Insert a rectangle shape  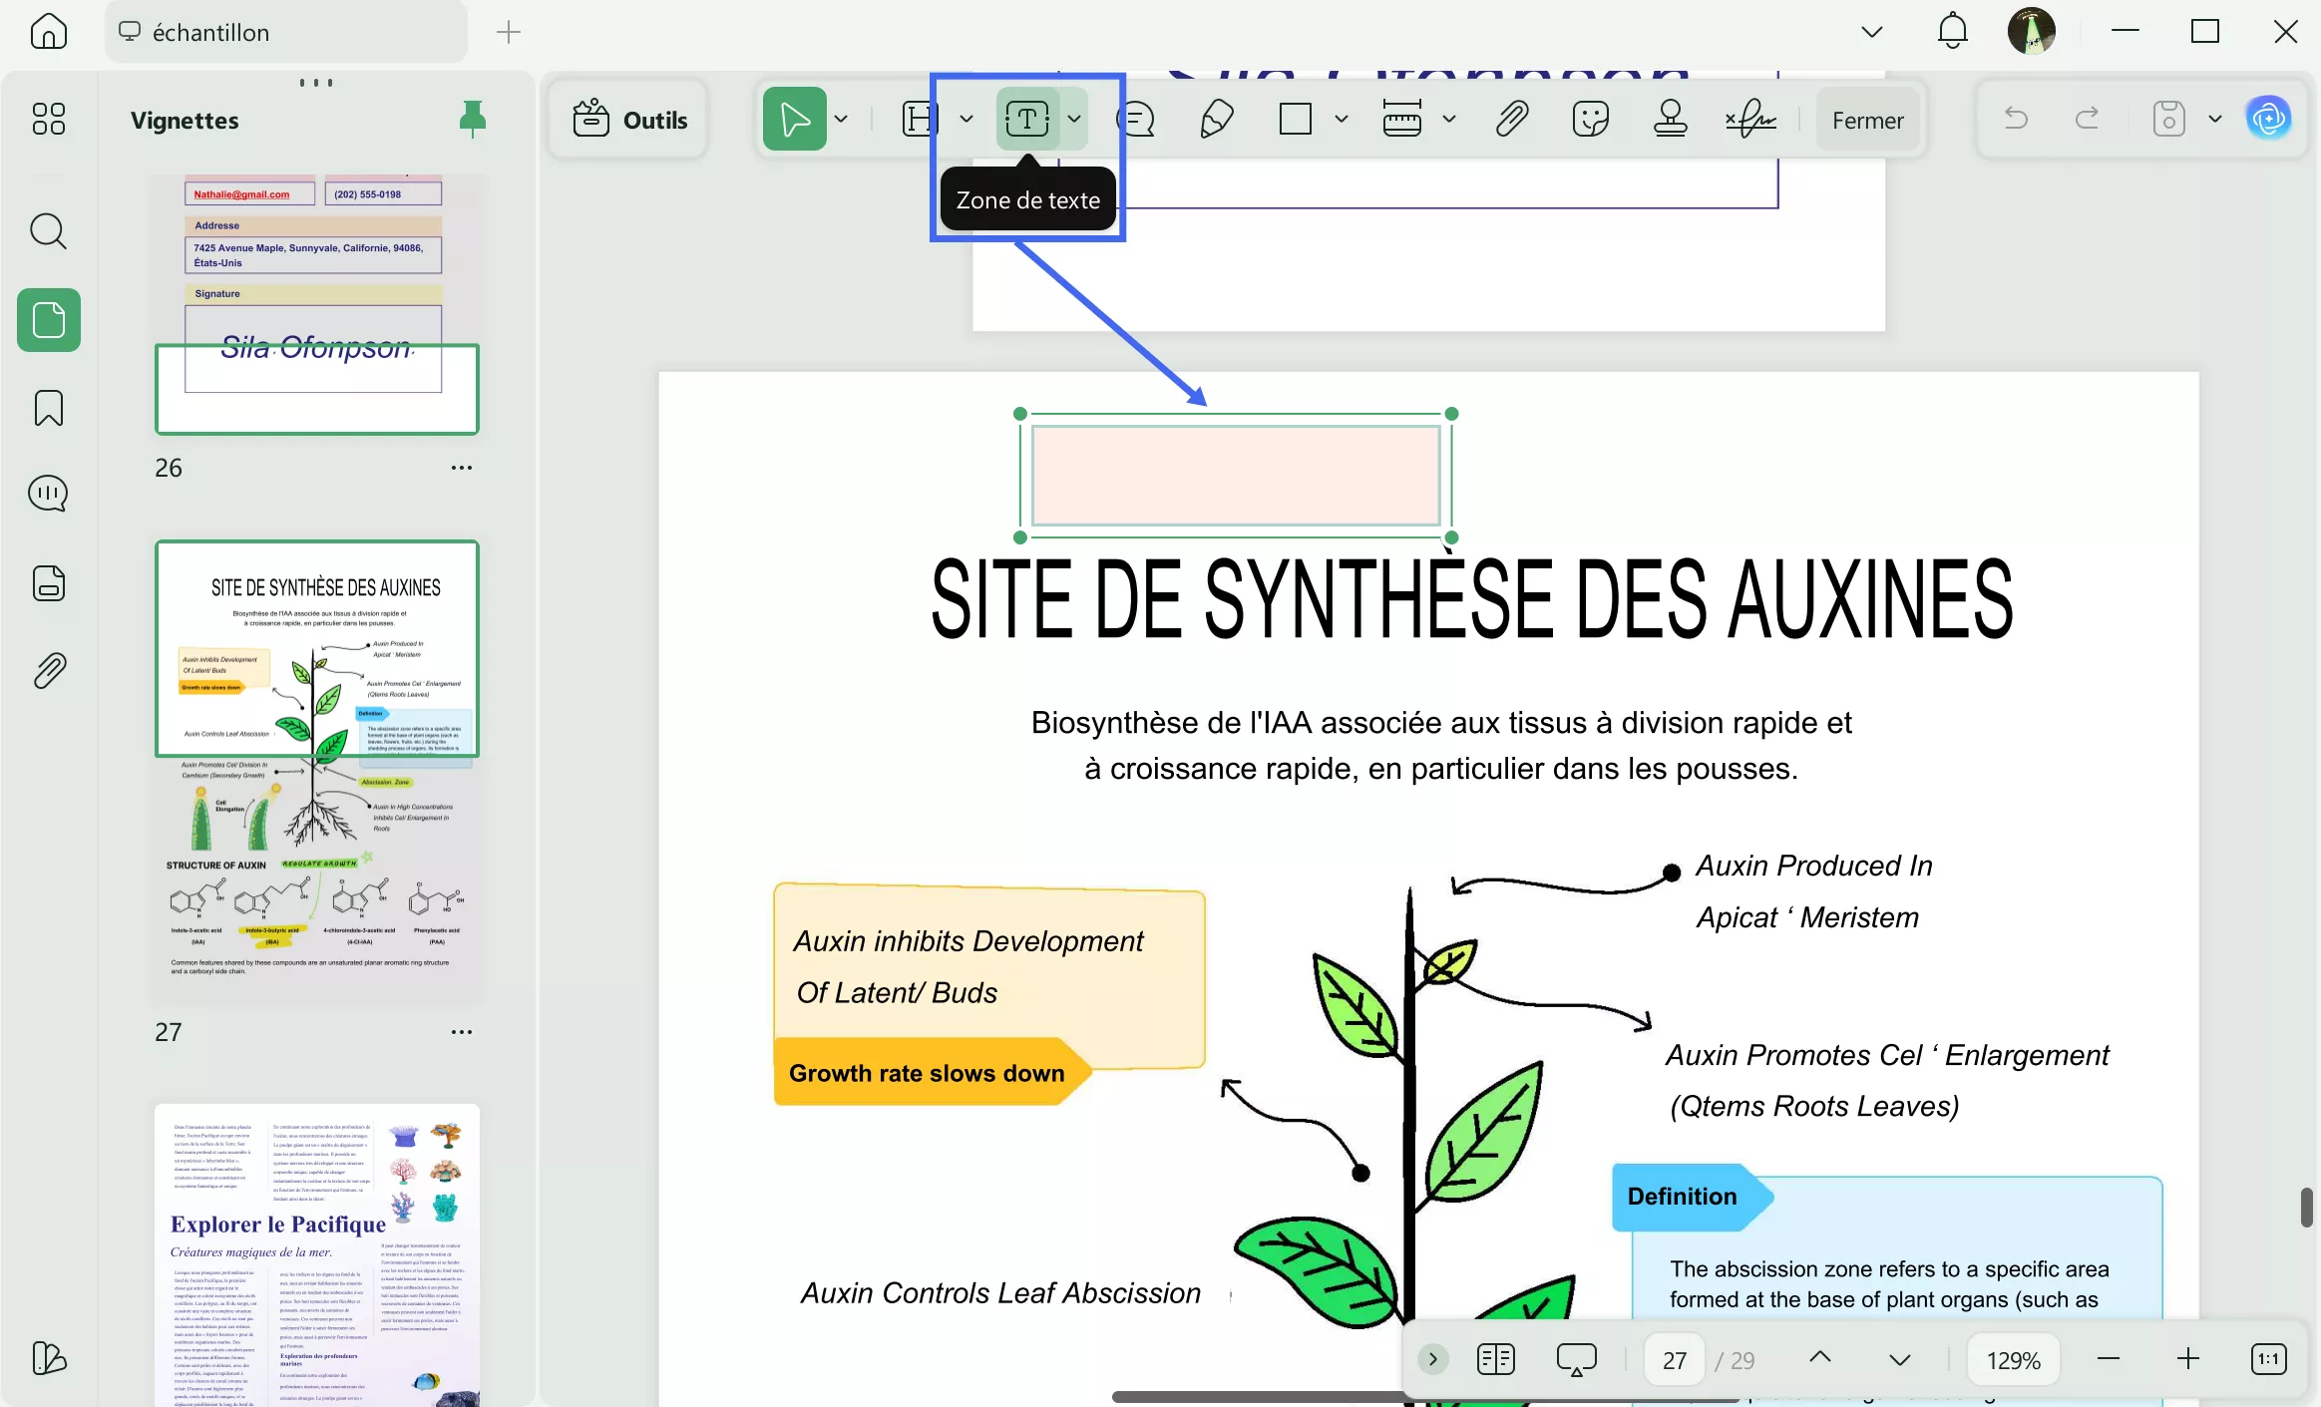[1294, 118]
